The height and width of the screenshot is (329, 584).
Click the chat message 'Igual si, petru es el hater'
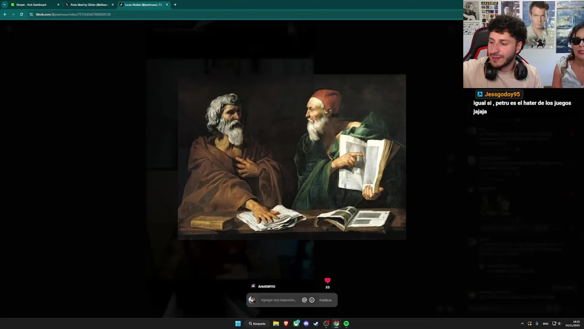(x=522, y=107)
